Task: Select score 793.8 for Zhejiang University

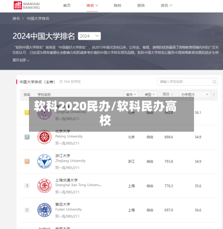Action: [169, 162]
